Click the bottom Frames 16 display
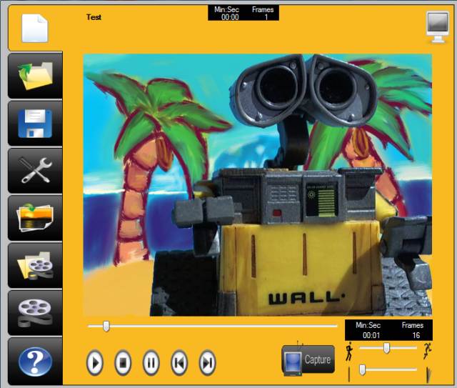Screen dimensions: 457x388 tap(413, 330)
